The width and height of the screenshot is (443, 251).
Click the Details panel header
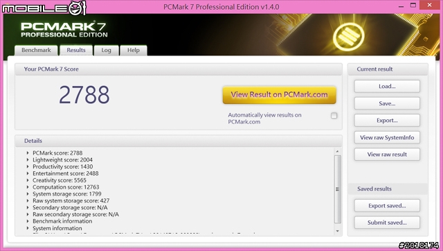click(179, 141)
